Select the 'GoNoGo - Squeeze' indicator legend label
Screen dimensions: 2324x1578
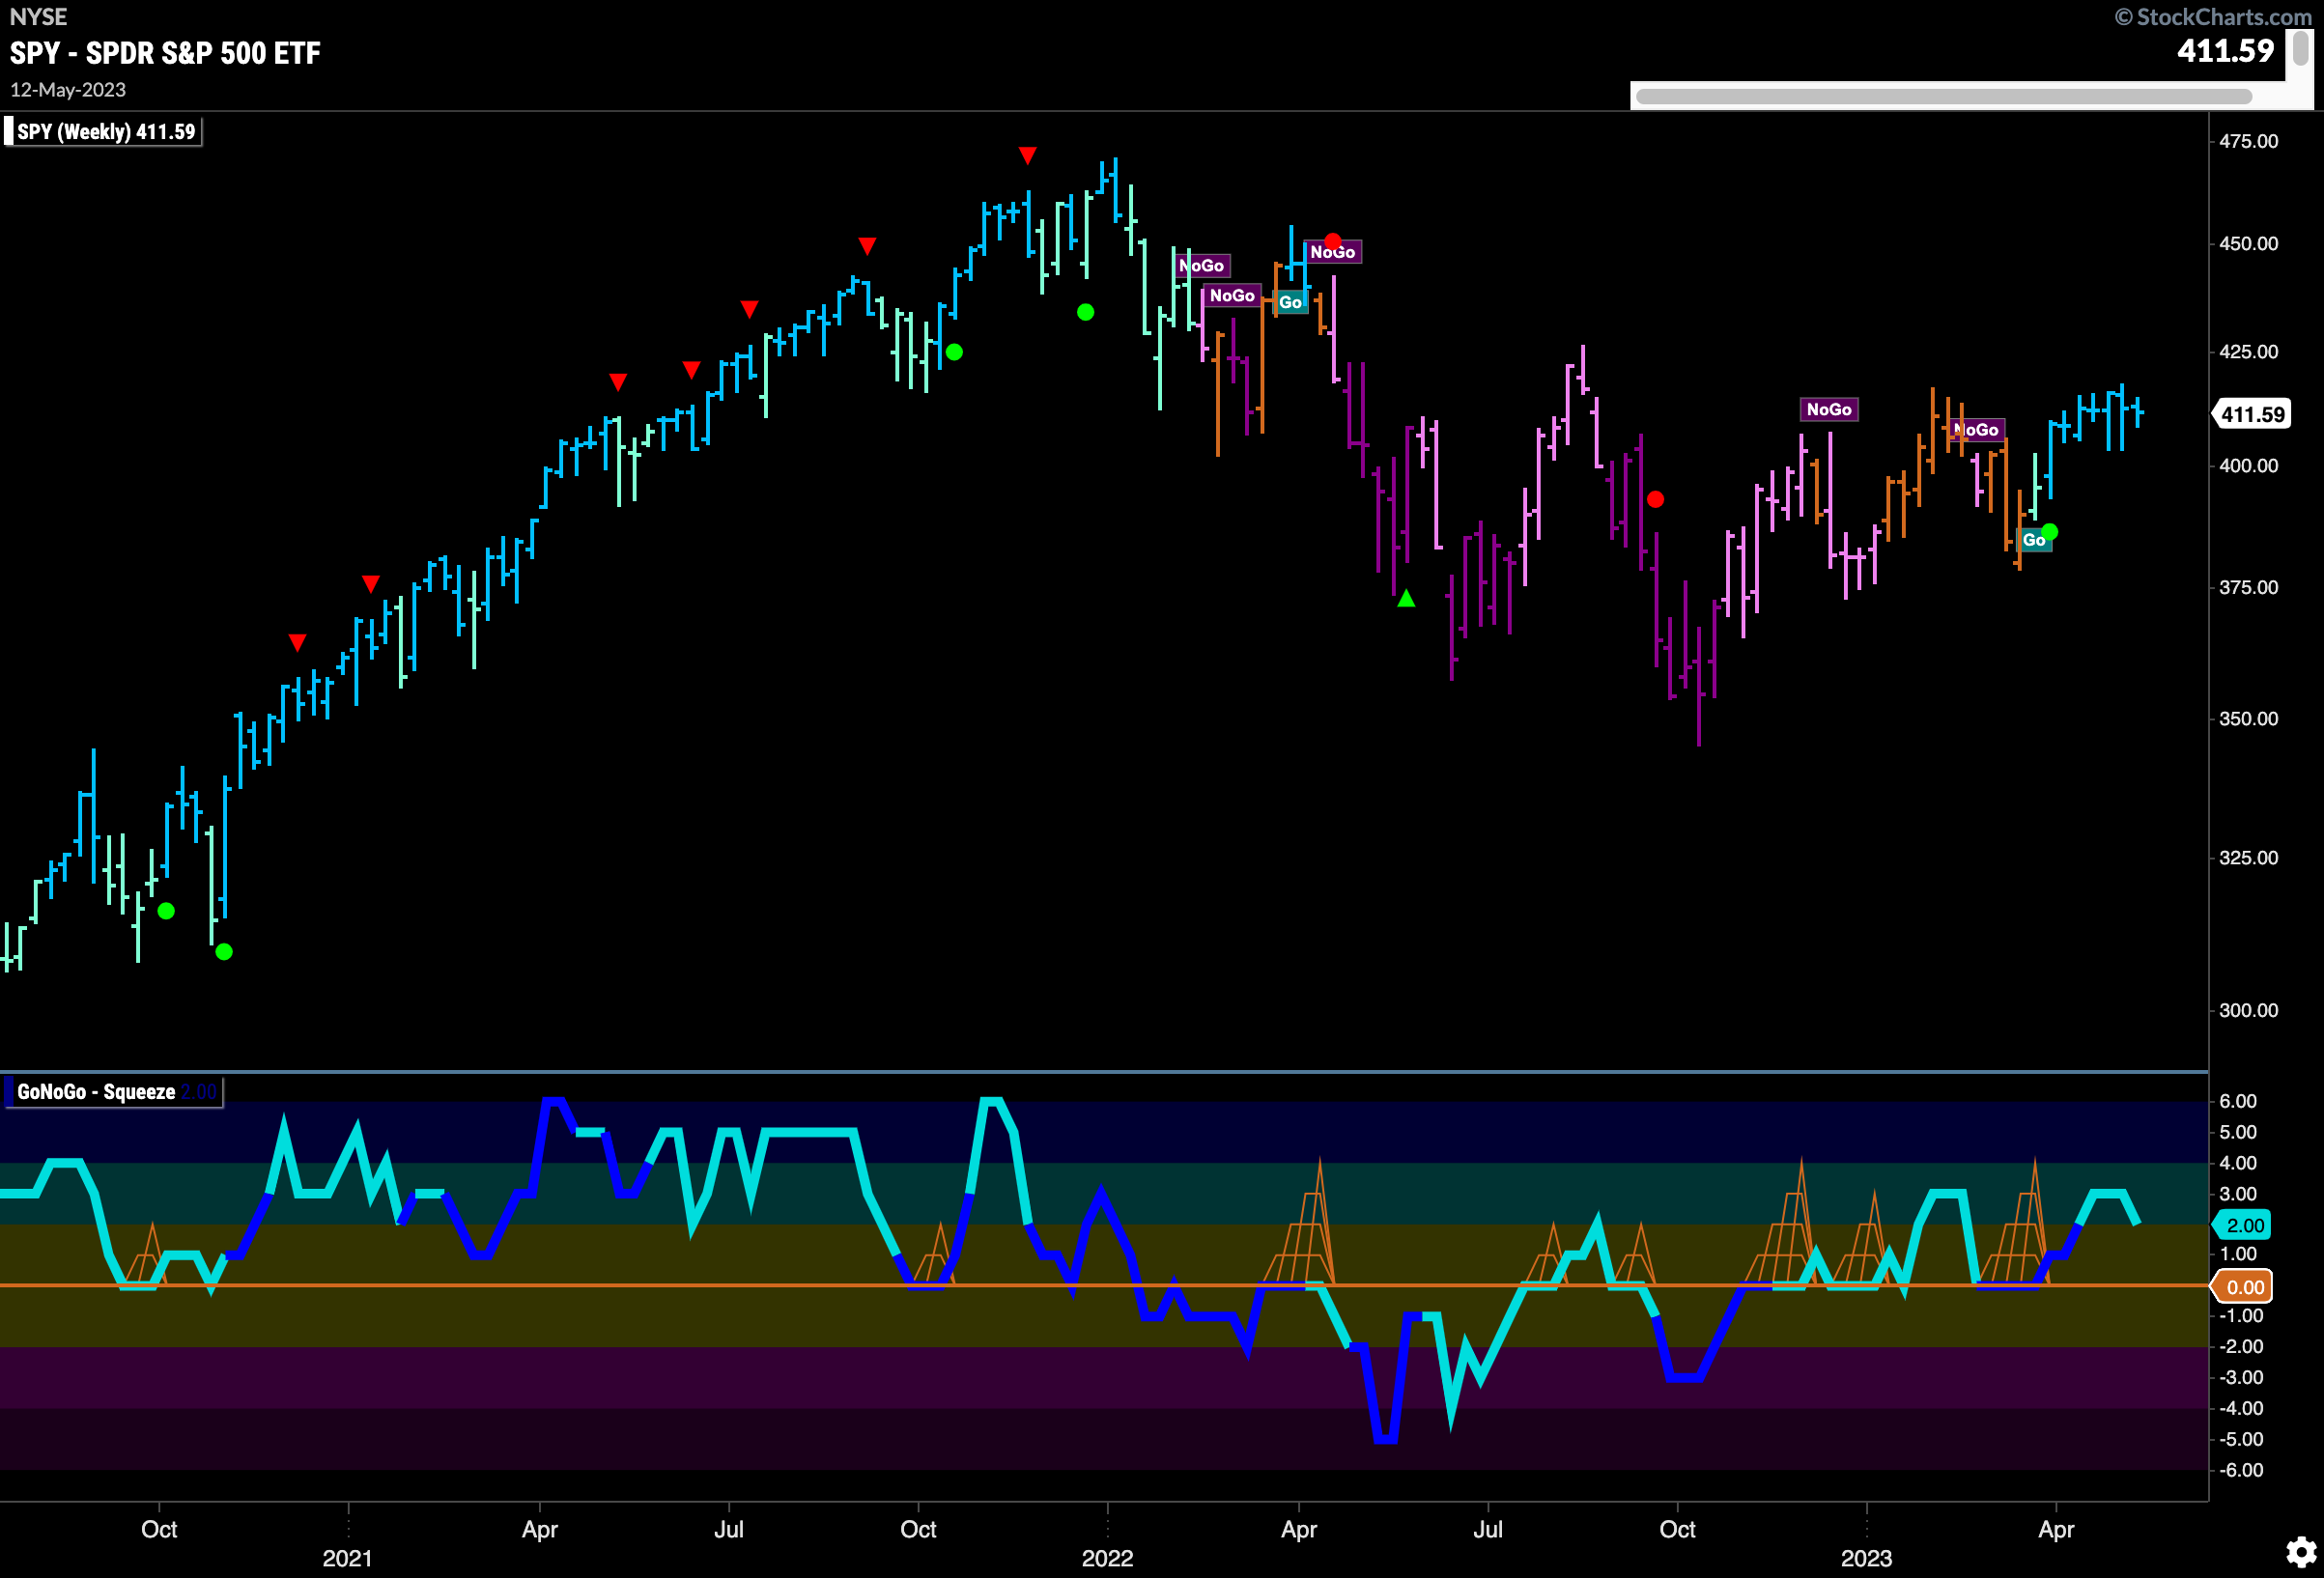point(112,1091)
